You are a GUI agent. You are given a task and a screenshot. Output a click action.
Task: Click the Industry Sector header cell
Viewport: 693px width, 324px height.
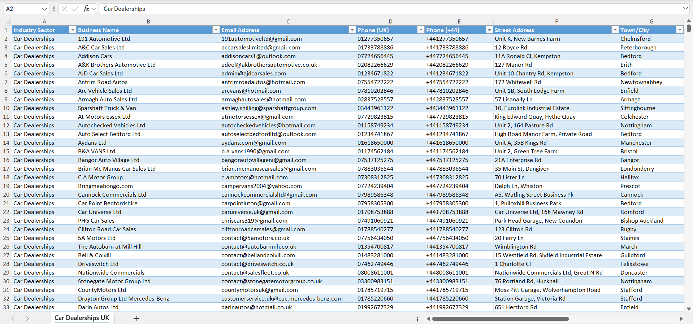pos(44,30)
